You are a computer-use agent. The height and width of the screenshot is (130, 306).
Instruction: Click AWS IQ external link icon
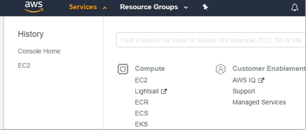click(261, 80)
